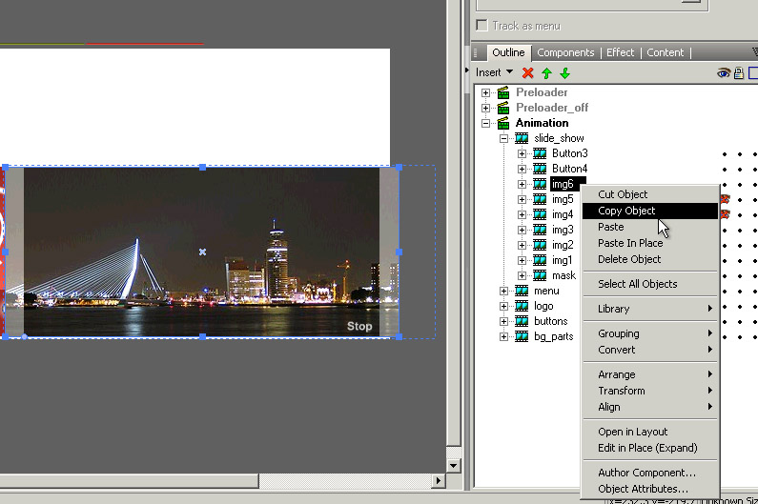Toggle the Track as menu checkbox
The height and width of the screenshot is (504, 758).
pos(482,26)
